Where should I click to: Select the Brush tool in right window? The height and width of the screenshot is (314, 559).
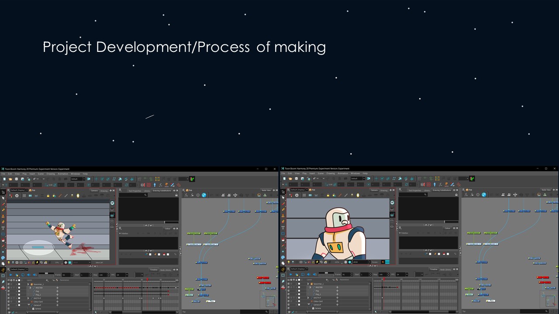point(283,204)
